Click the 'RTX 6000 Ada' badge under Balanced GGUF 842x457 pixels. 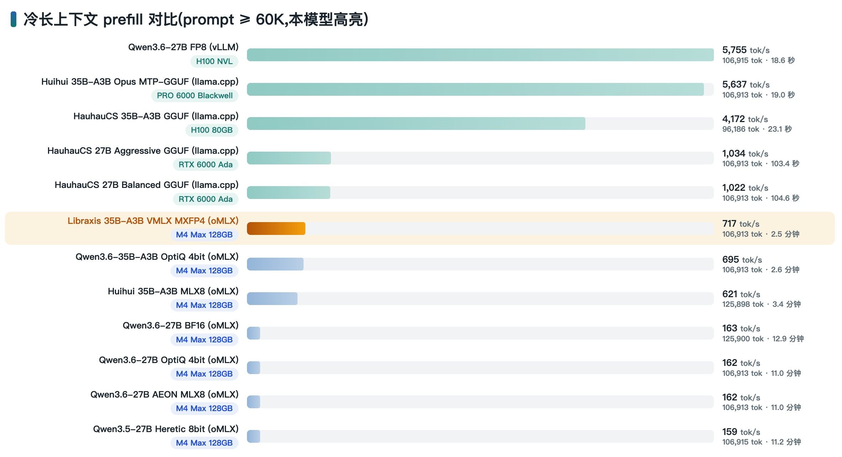coord(206,199)
